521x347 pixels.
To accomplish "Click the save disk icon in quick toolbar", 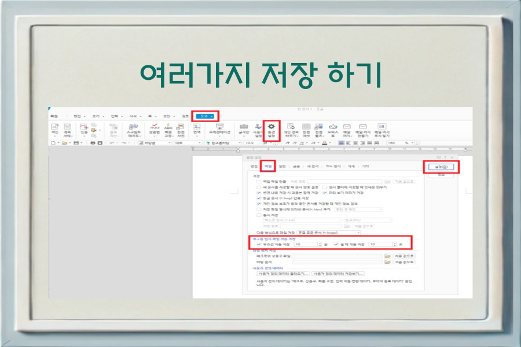I will (x=76, y=143).
